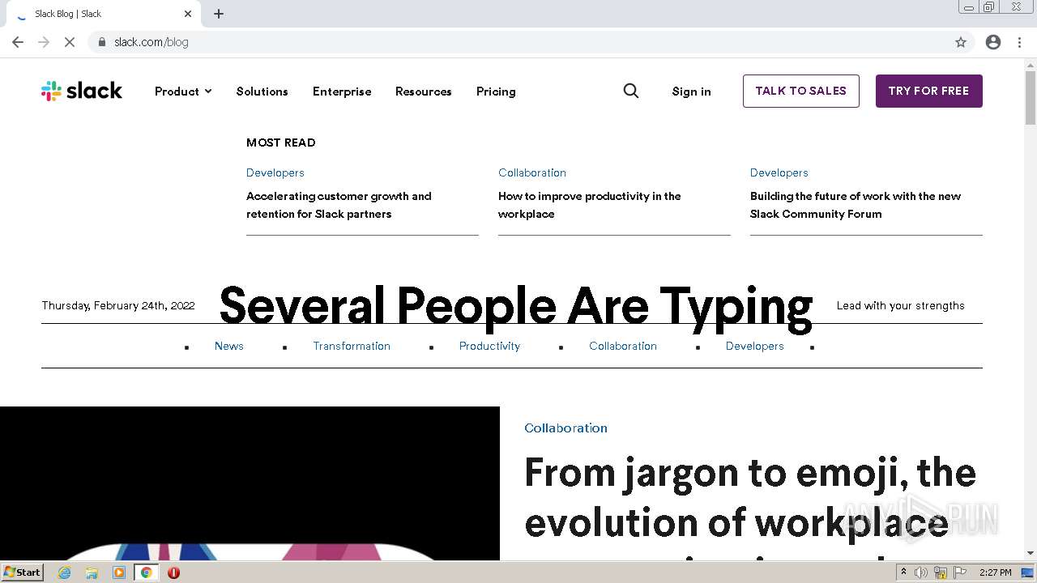Click Developers label above the Accelerating article

pyautogui.click(x=275, y=172)
